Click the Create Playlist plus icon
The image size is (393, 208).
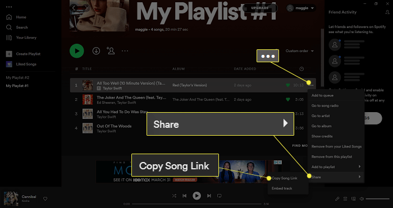9,54
